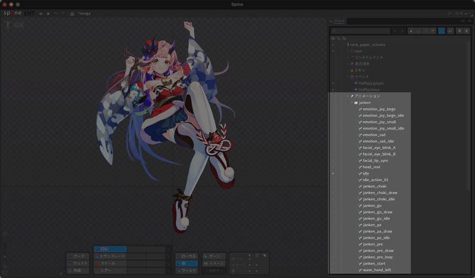
Task: Toggle visibility dot beside root bone
Action: [x=333, y=51]
